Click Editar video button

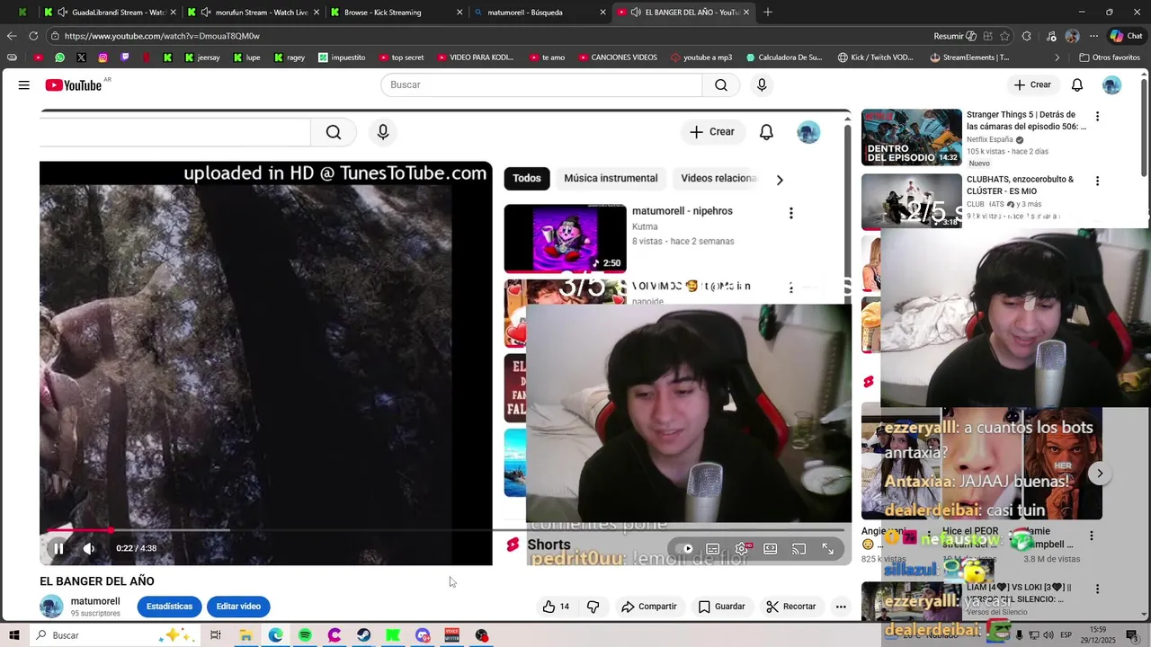[238, 607]
